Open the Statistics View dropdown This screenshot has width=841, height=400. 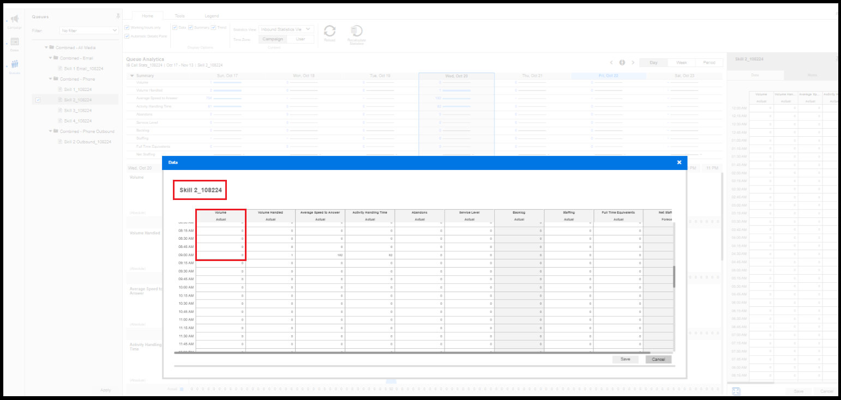[x=287, y=29]
